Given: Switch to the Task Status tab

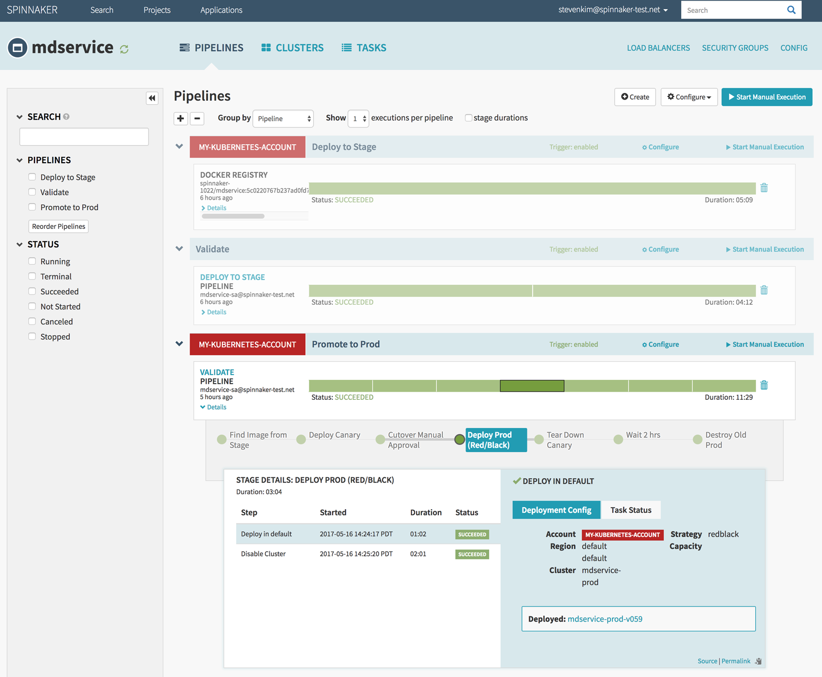Looking at the screenshot, I should click(x=630, y=510).
